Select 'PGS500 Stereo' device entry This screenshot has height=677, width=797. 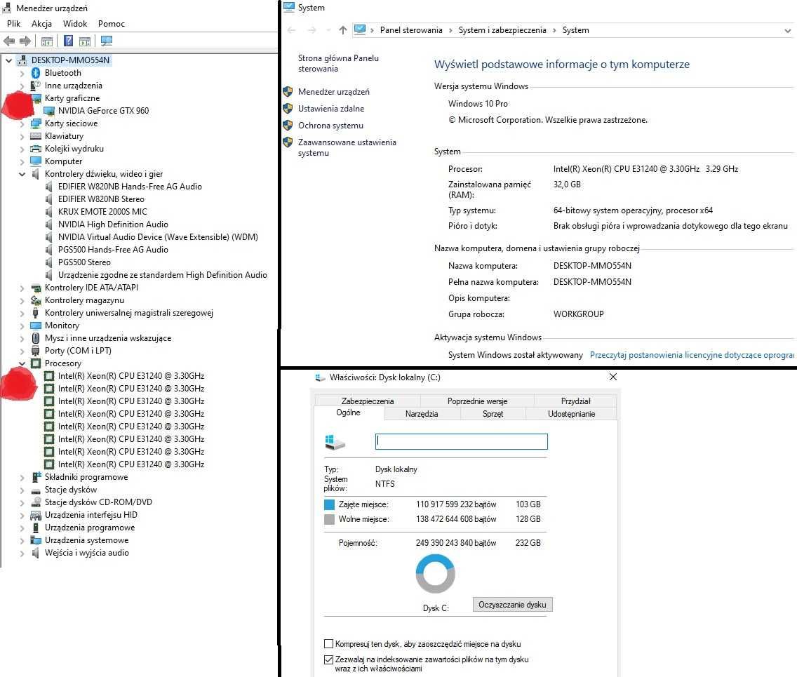click(84, 262)
